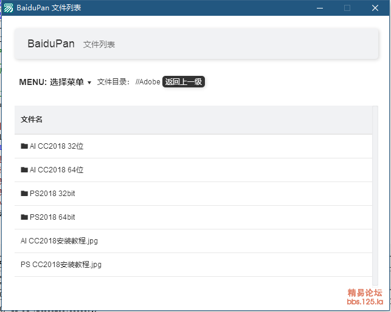This screenshot has width=391, height=312.
Task: Open the AI CC2018 32位 folder name
Action: point(57,146)
